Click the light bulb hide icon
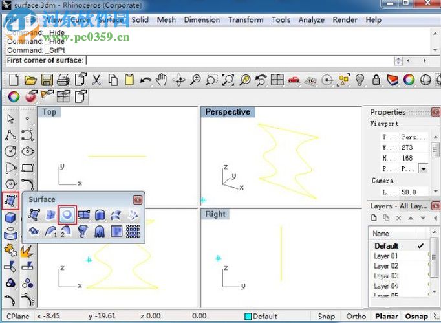The width and height of the screenshot is (441, 323). (360, 80)
